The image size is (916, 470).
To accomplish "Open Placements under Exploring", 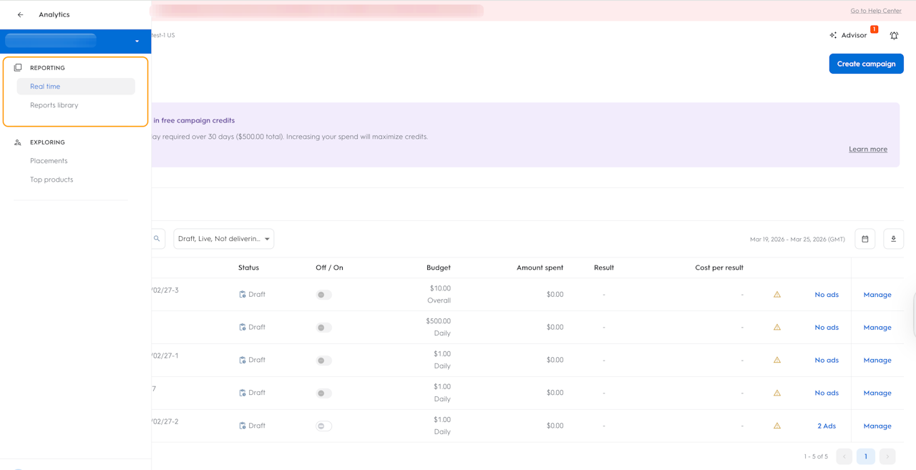I will (49, 161).
